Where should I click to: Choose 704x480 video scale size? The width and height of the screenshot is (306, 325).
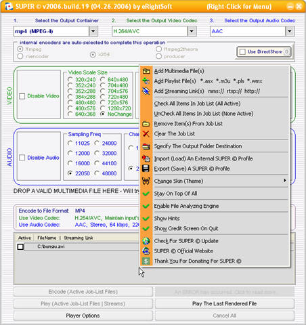103,85
